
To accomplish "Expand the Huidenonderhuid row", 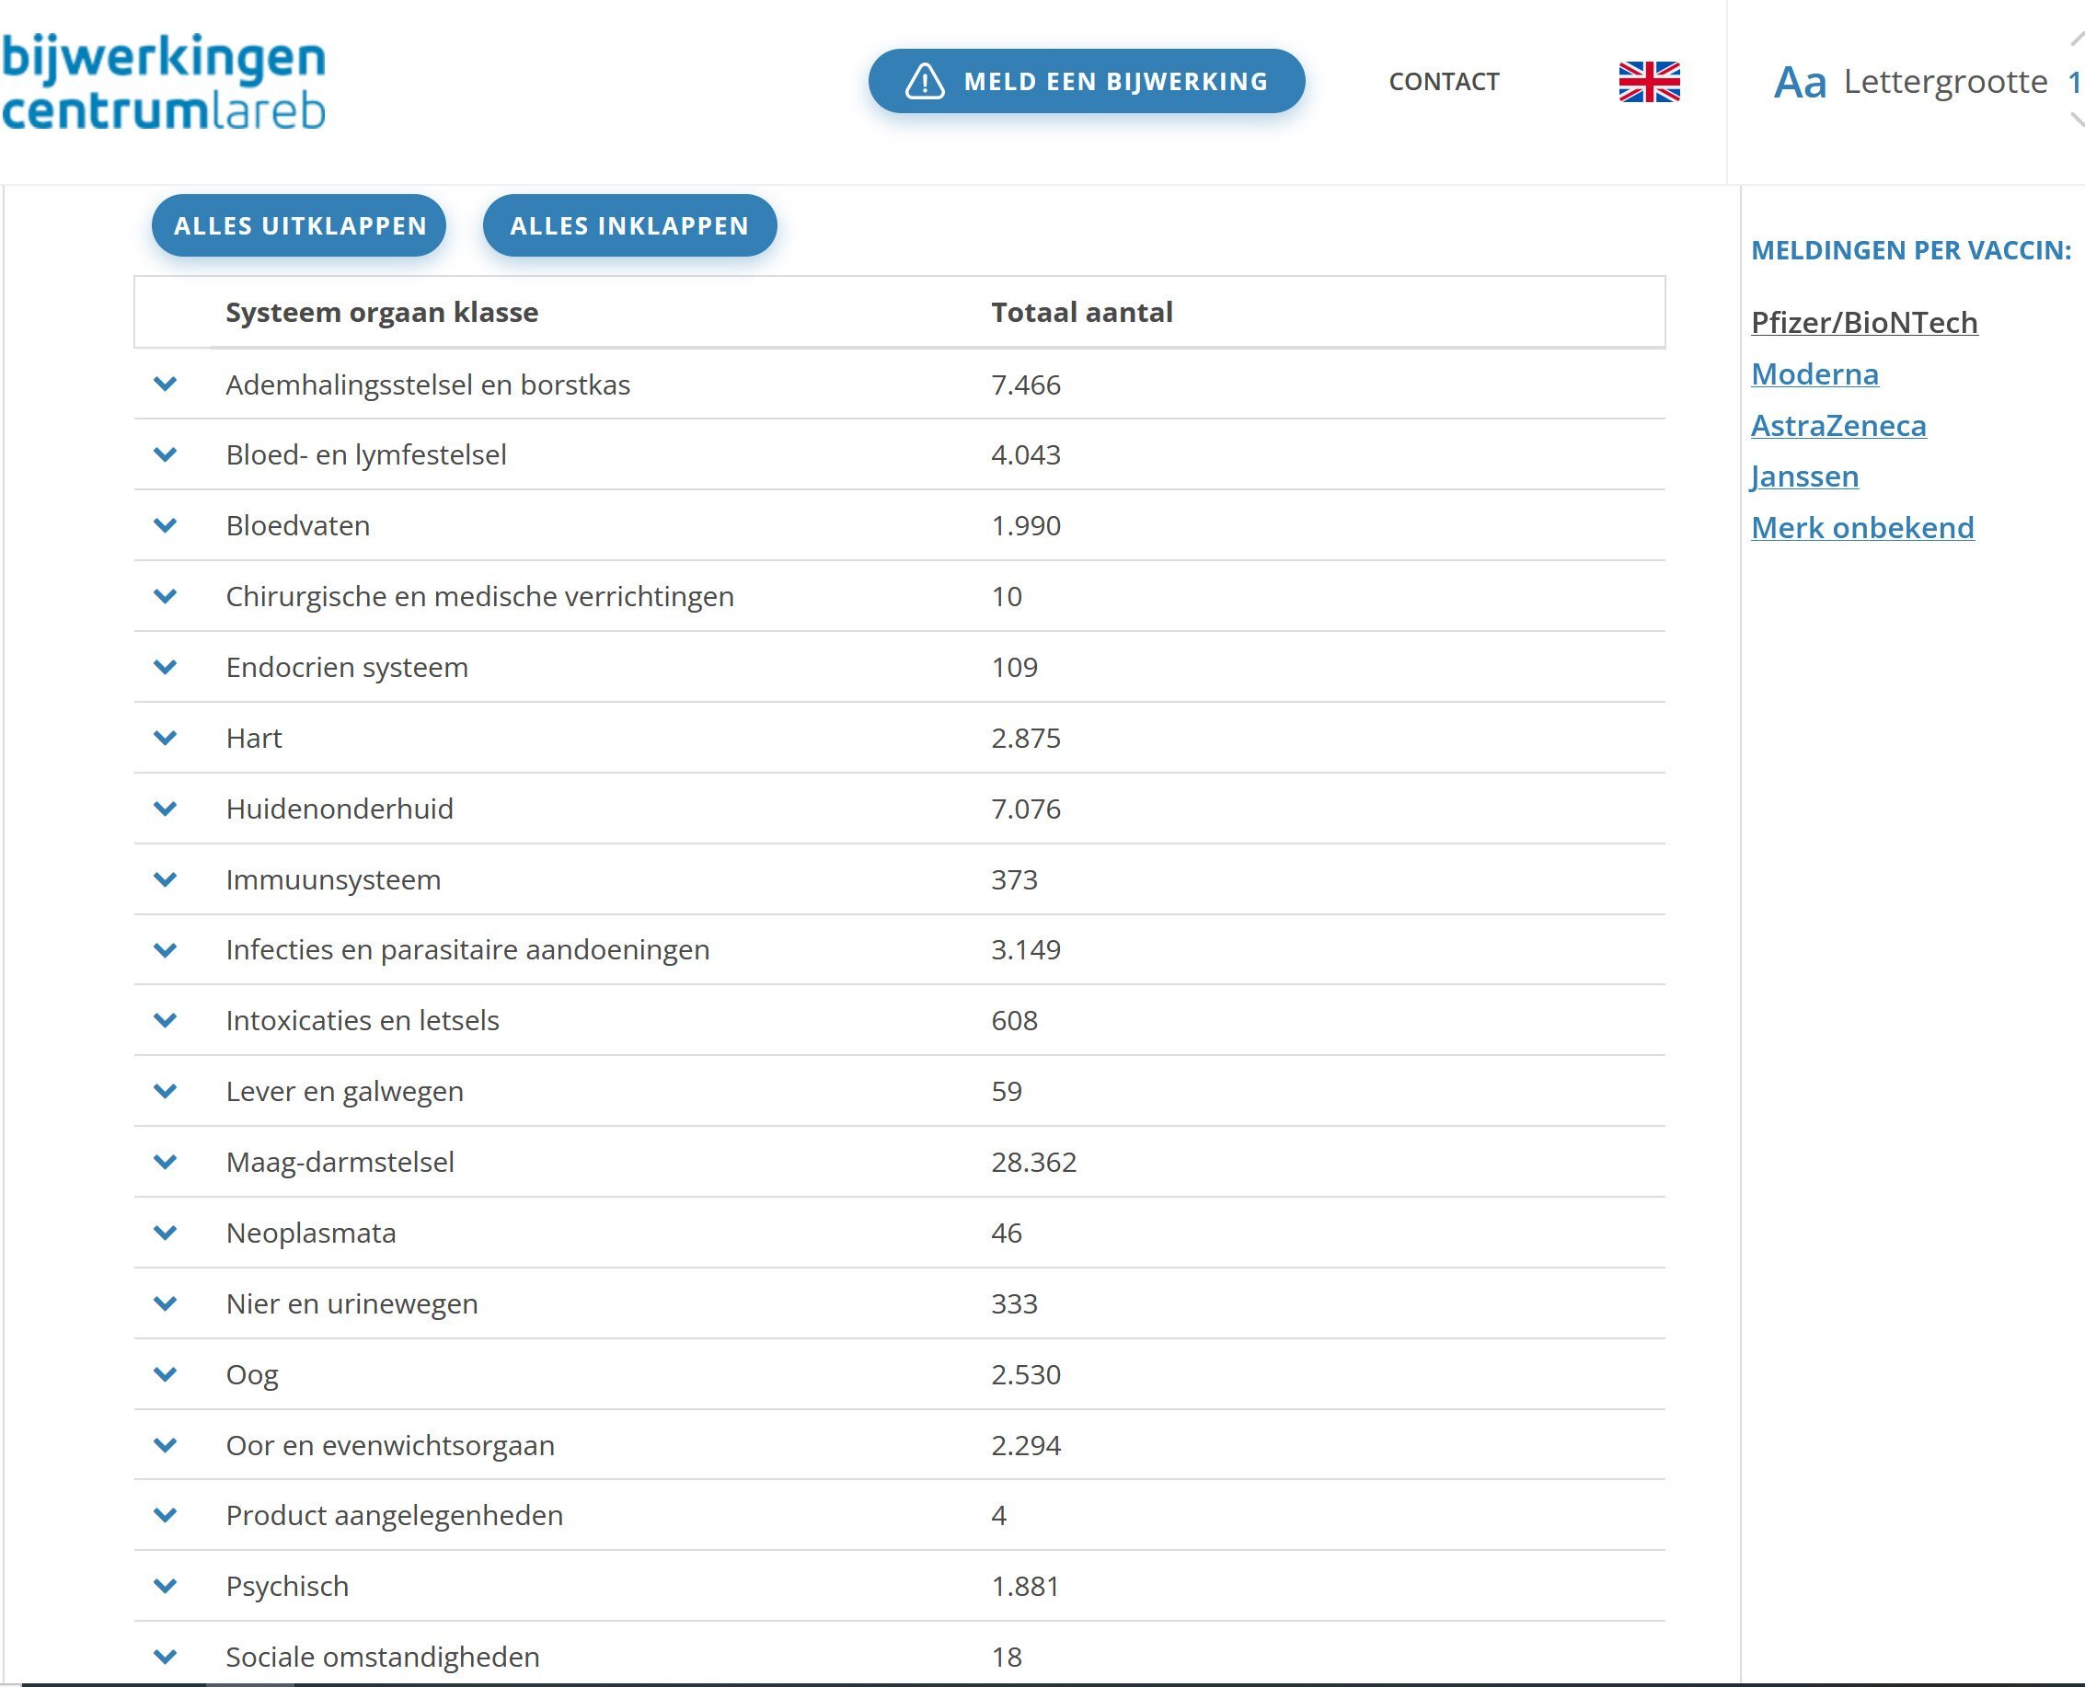I will click(166, 808).
